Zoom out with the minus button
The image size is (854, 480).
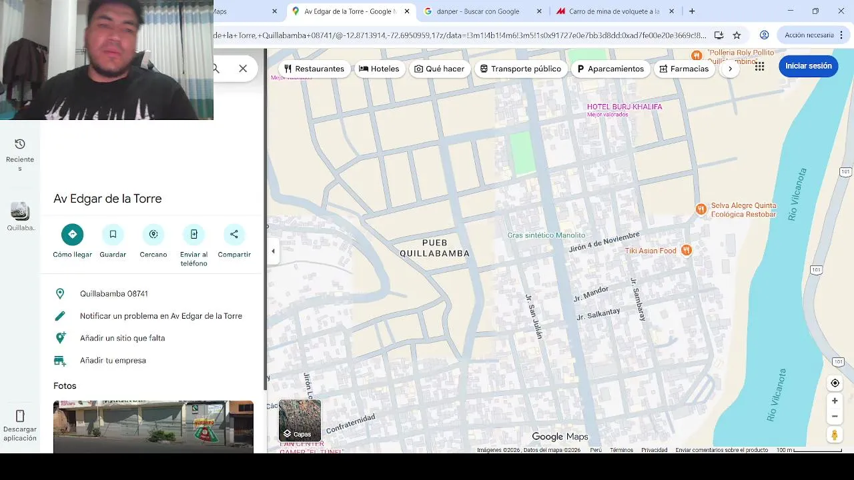coord(835,417)
